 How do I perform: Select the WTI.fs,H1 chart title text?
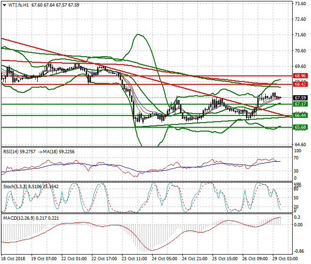tap(19, 5)
